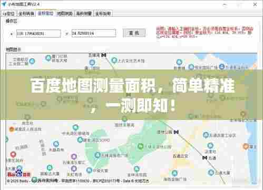
Task: Click the red location pin on the map's left side
Action: [13, 155]
